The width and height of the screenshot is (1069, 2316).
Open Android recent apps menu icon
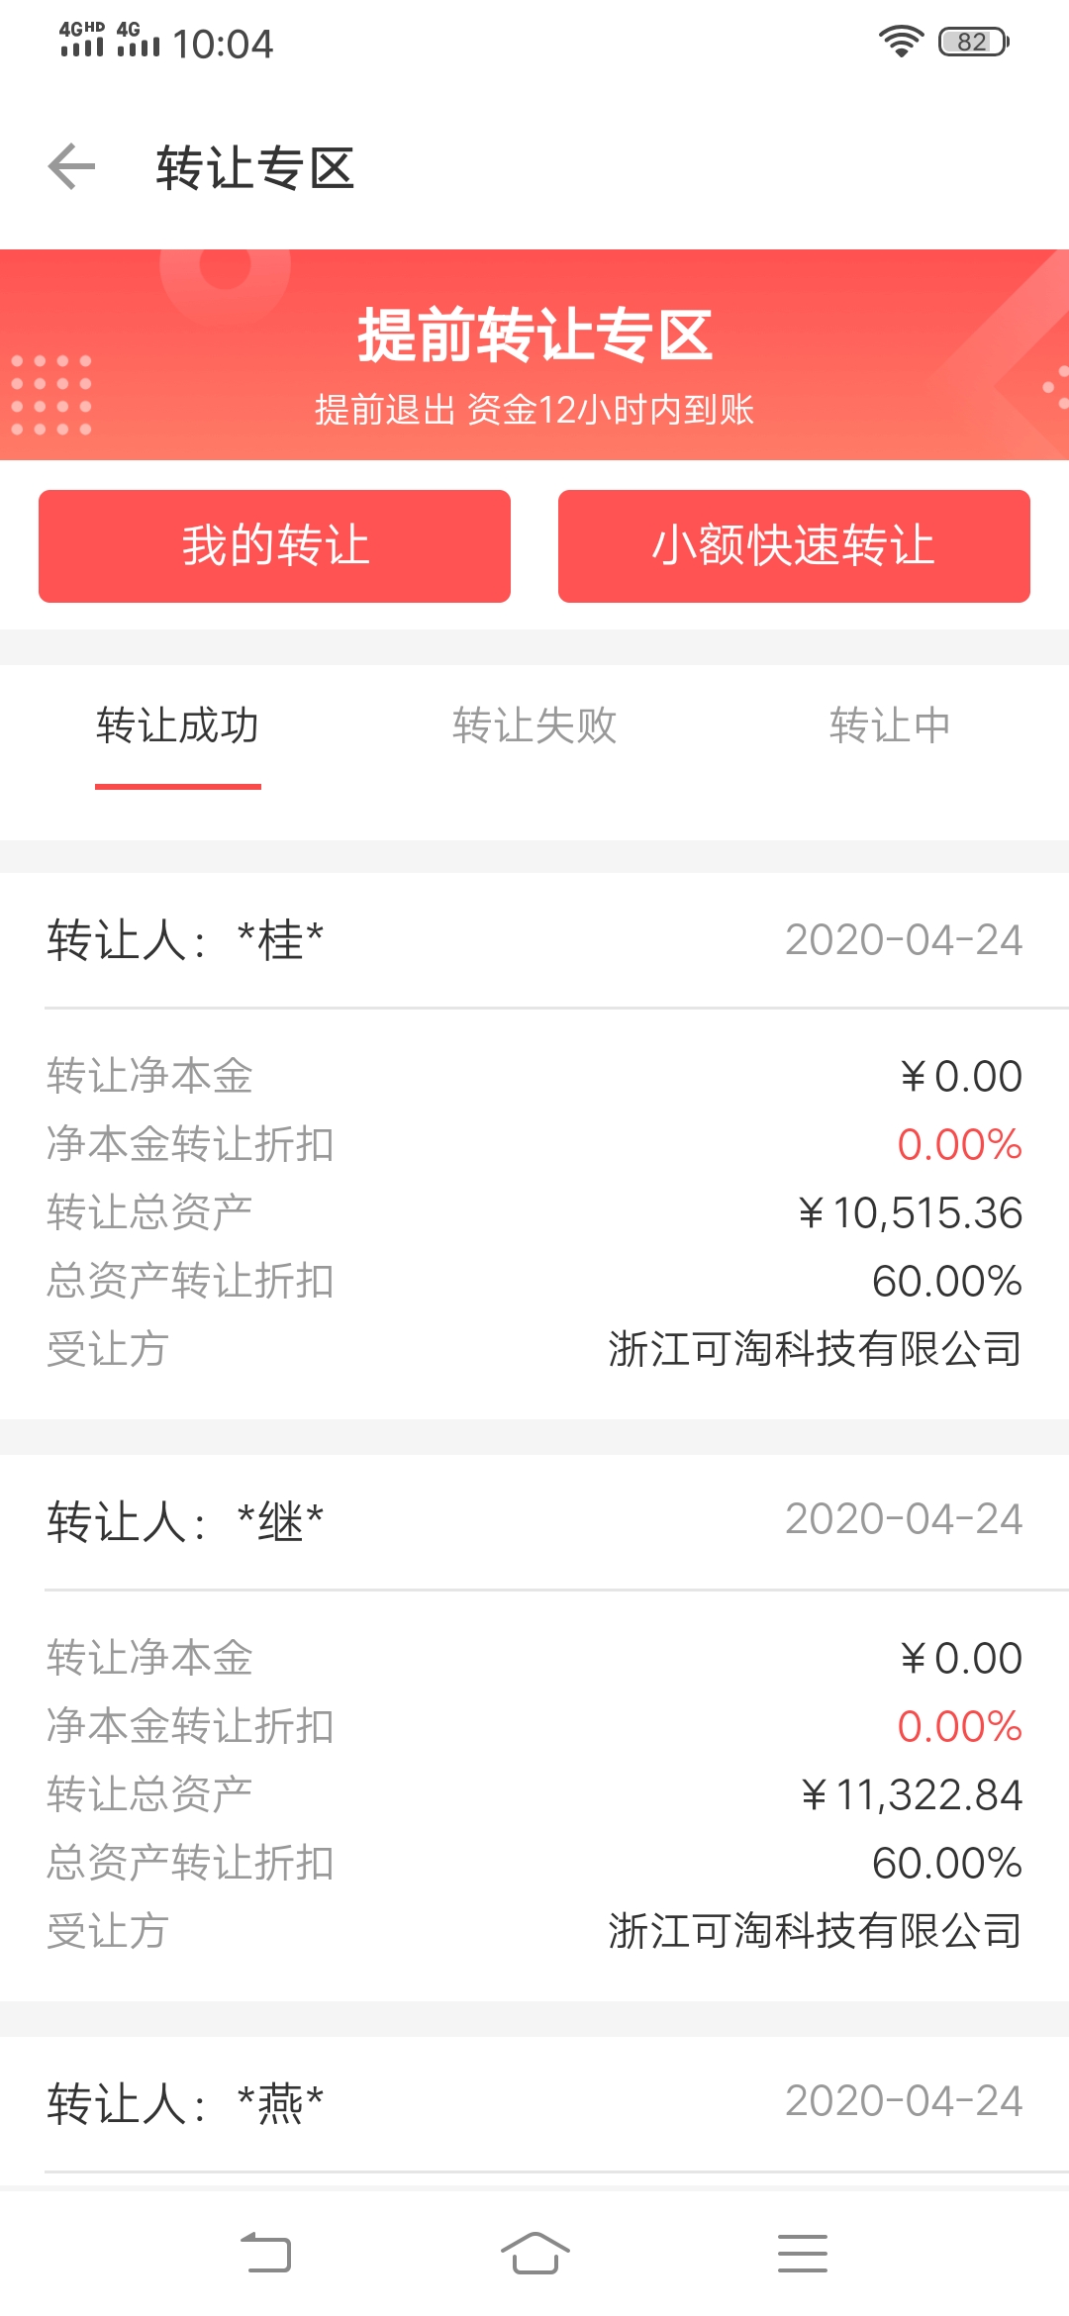802,2253
